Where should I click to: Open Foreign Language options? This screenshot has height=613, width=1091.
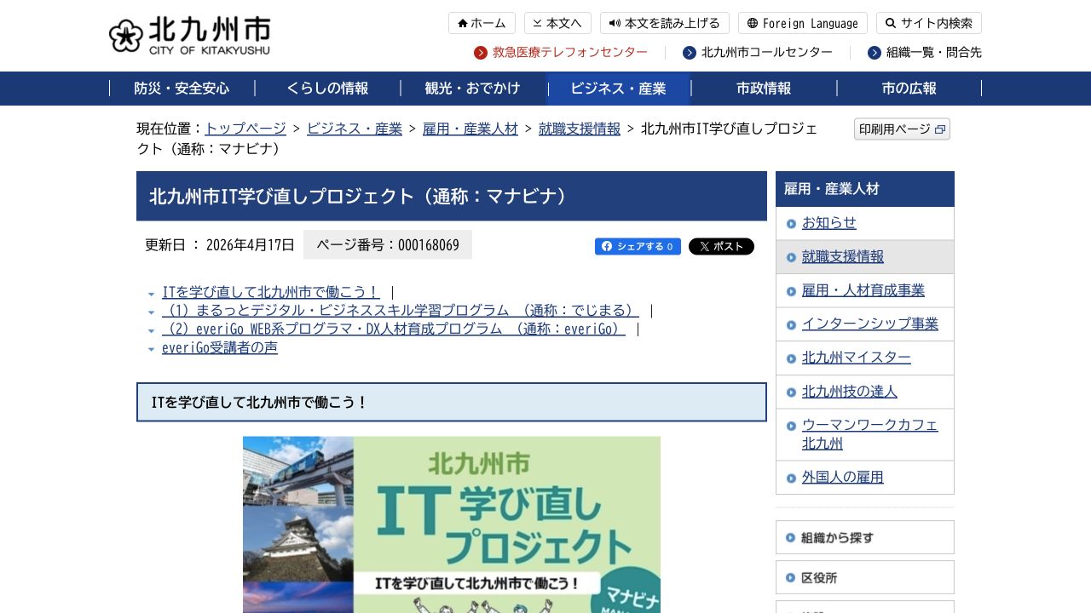tap(802, 23)
